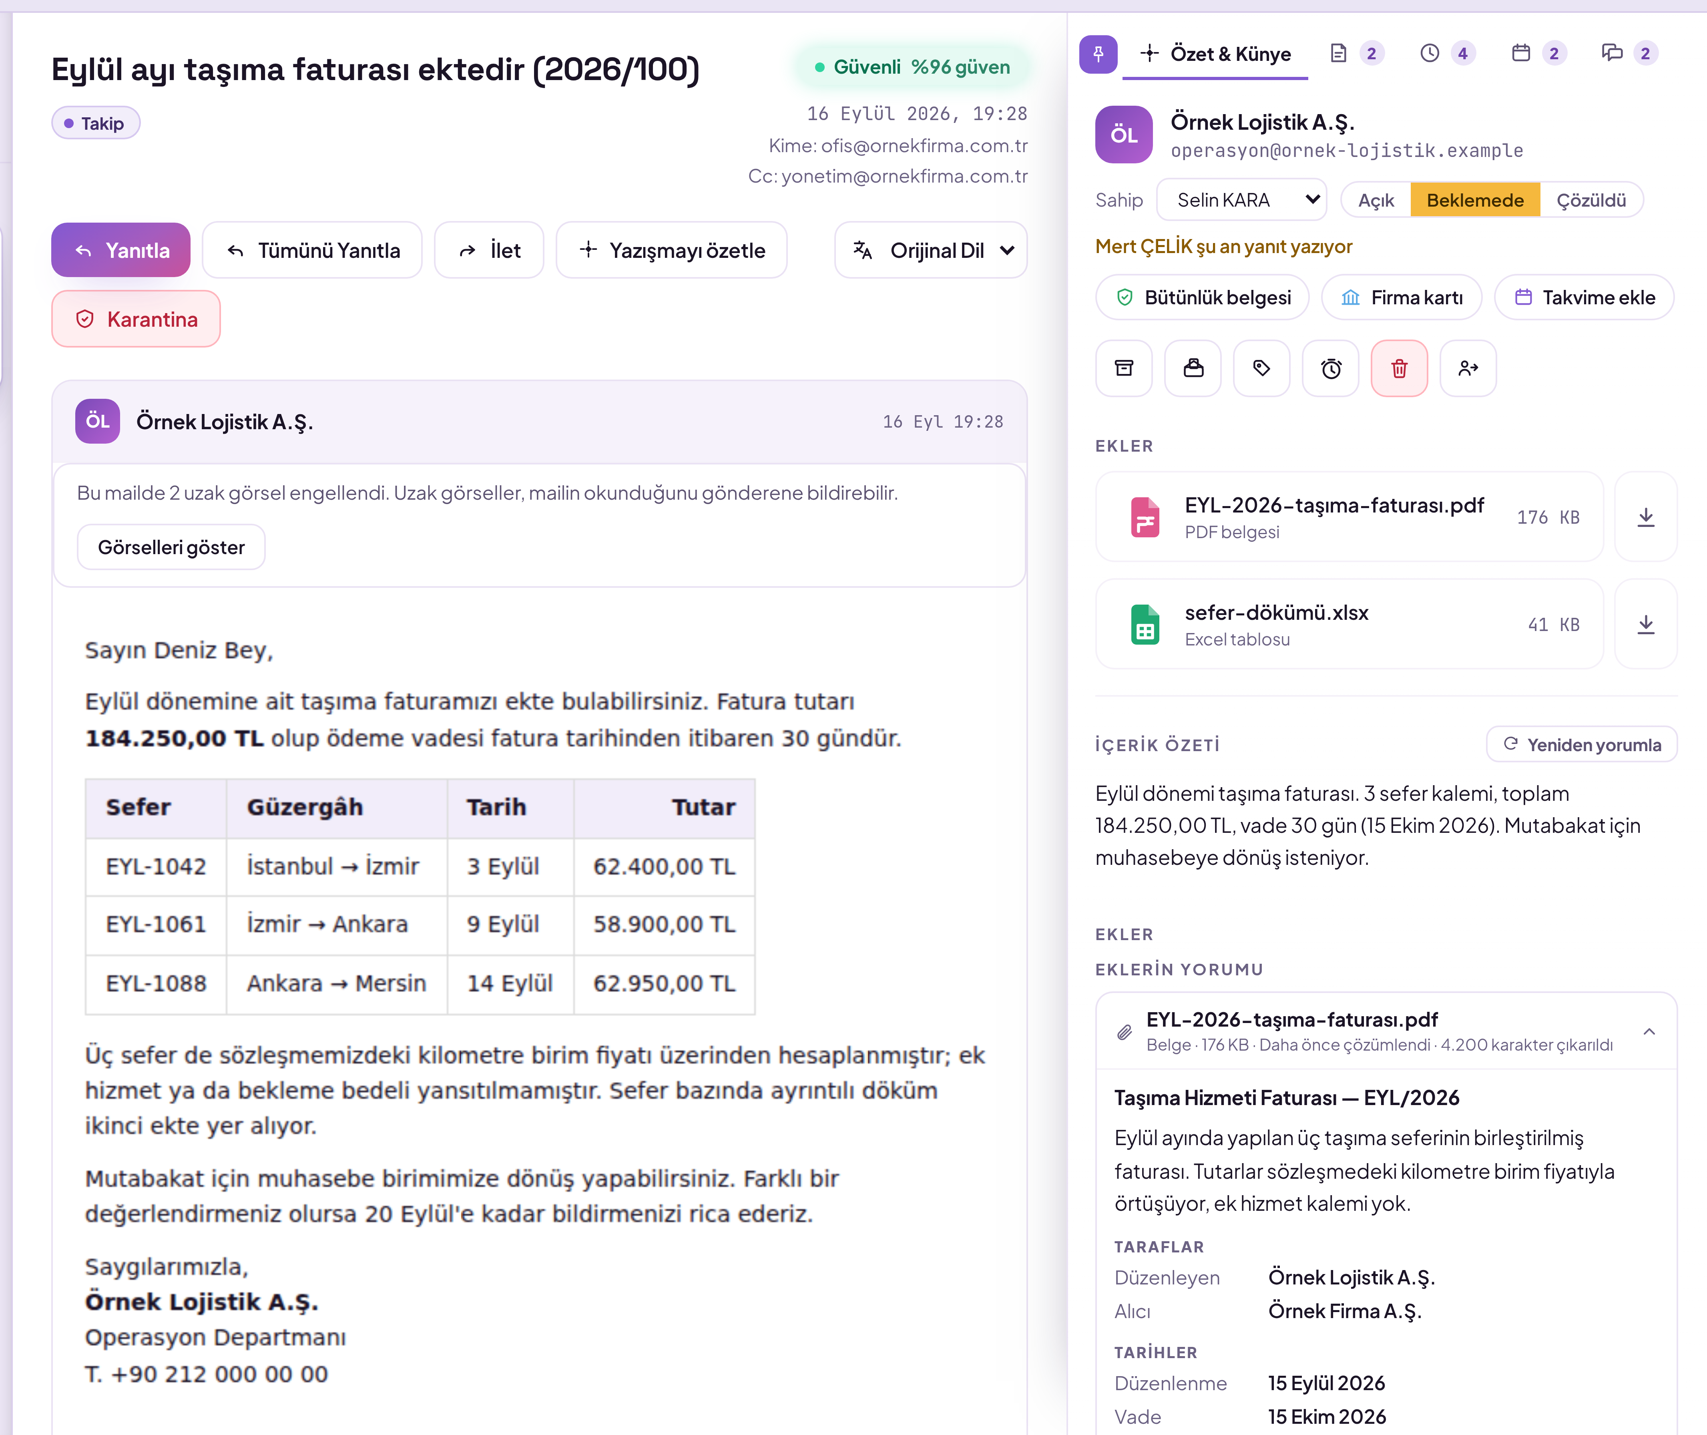The width and height of the screenshot is (1707, 1435).
Task: Open Firma kartı
Action: pyautogui.click(x=1401, y=298)
